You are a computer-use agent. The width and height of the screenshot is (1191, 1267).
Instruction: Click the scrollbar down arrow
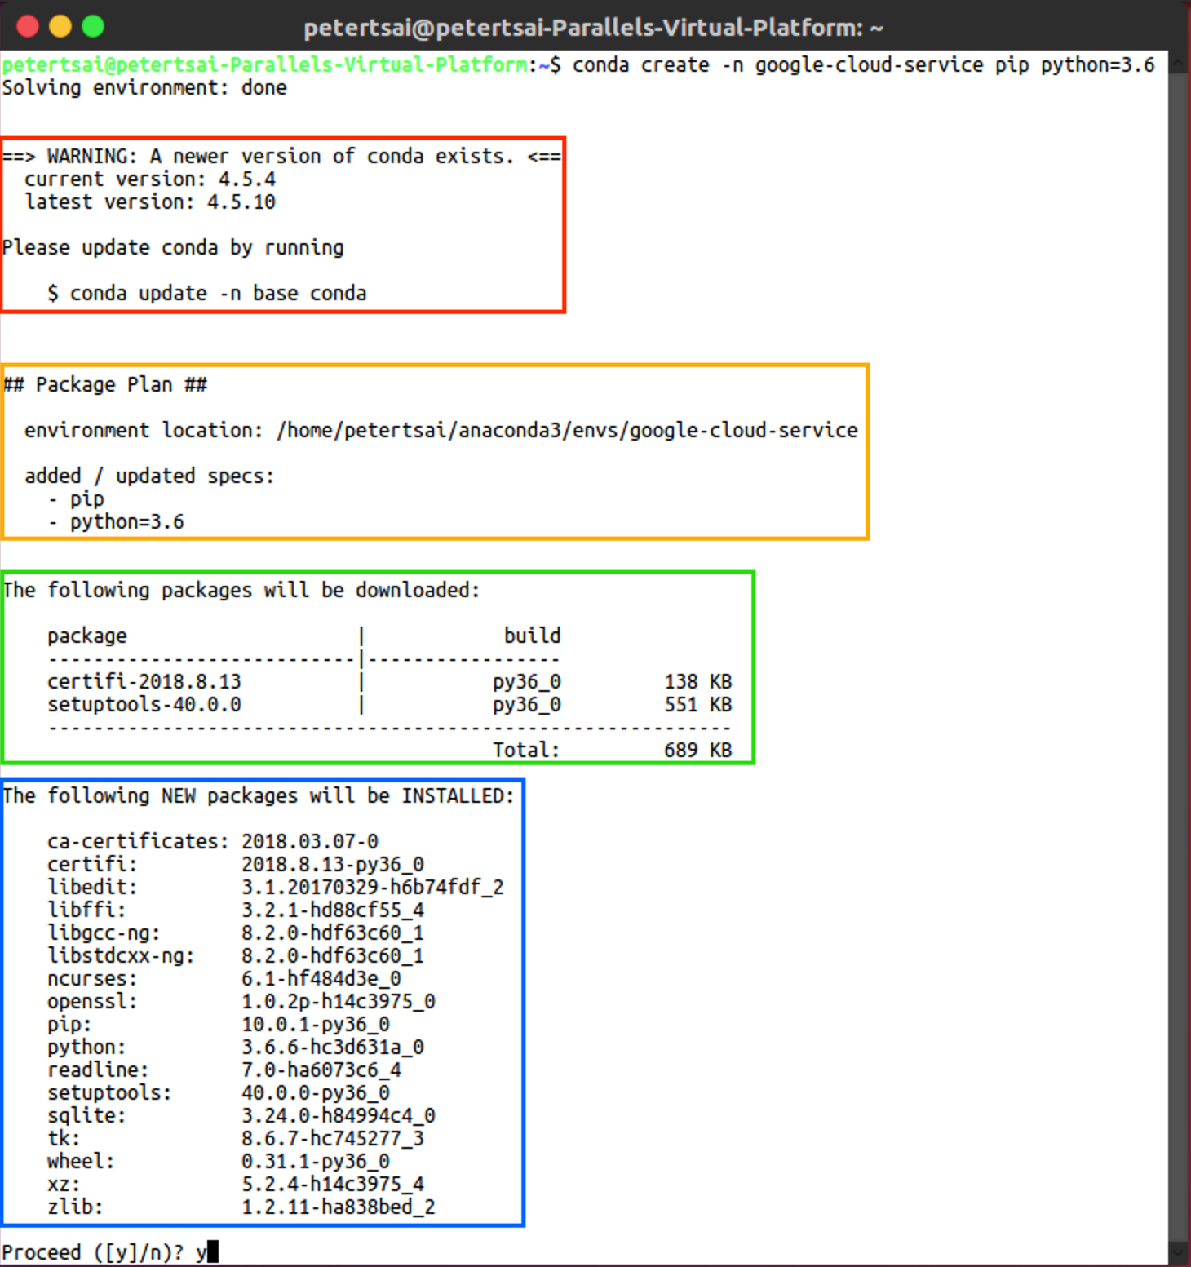1179,1251
